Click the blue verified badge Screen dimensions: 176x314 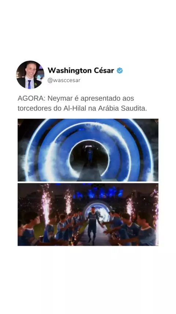(x=120, y=71)
